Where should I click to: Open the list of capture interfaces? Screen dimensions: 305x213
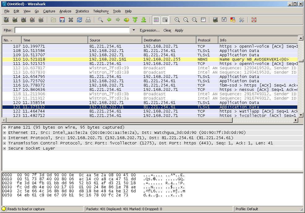pyautogui.click(x=6, y=20)
